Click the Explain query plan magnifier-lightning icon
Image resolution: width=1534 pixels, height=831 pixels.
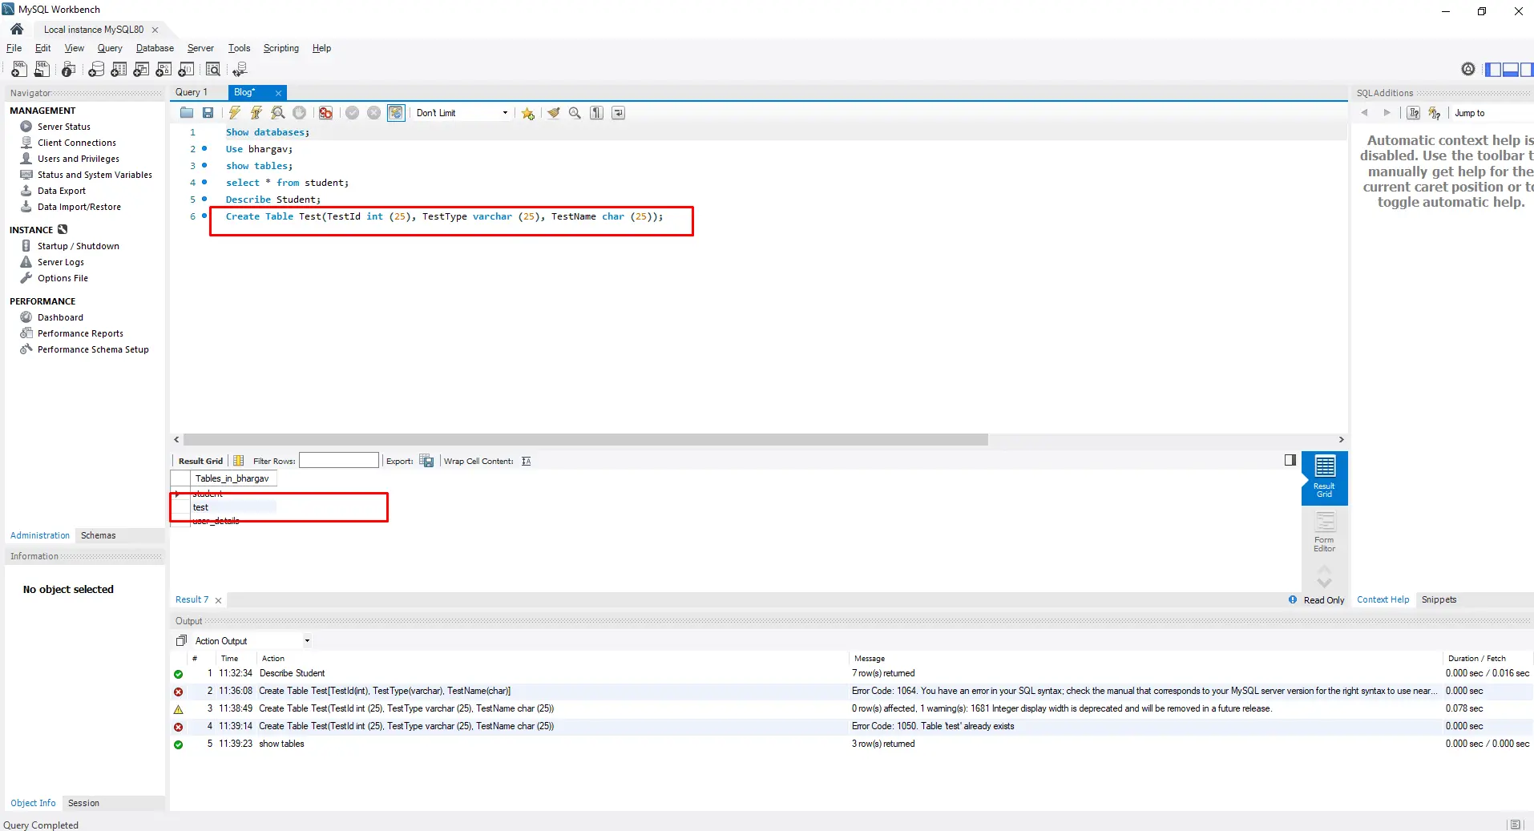click(277, 113)
